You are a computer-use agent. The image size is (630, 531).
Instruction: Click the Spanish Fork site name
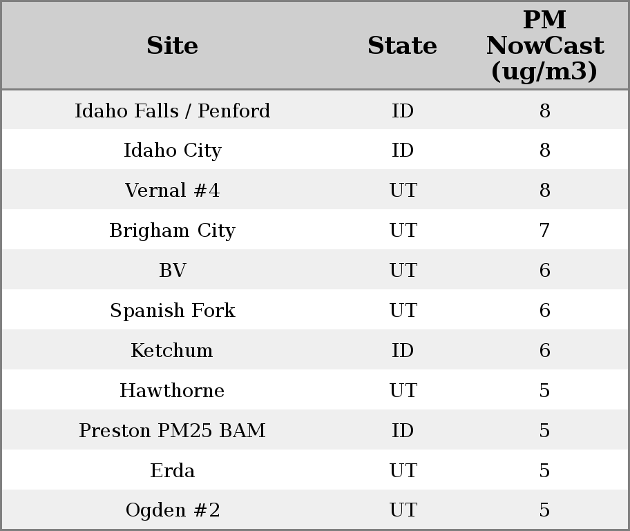(x=172, y=311)
